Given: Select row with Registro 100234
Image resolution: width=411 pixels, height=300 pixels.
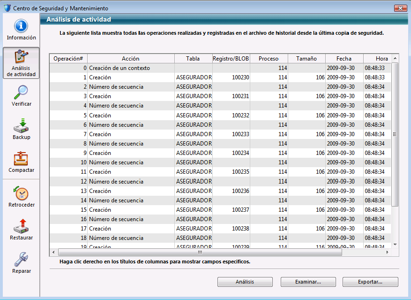Looking at the screenshot, I should pos(220,153).
